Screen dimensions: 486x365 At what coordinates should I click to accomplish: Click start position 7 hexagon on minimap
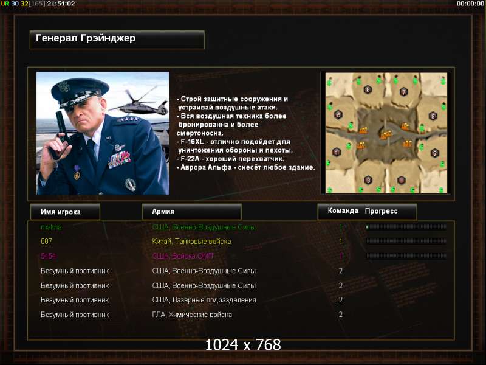[x=403, y=92]
